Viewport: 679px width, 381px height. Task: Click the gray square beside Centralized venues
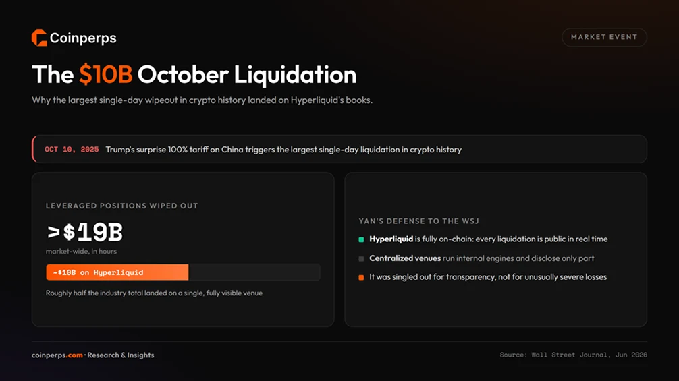(361, 259)
